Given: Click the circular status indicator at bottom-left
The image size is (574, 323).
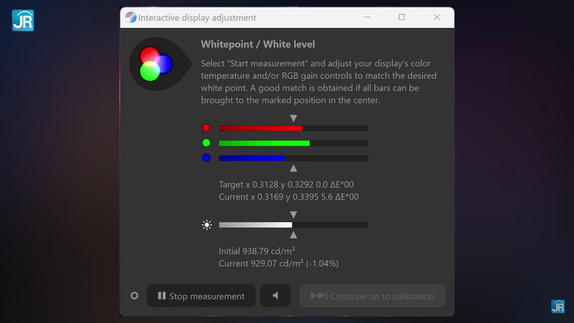Looking at the screenshot, I should pyautogui.click(x=134, y=296).
